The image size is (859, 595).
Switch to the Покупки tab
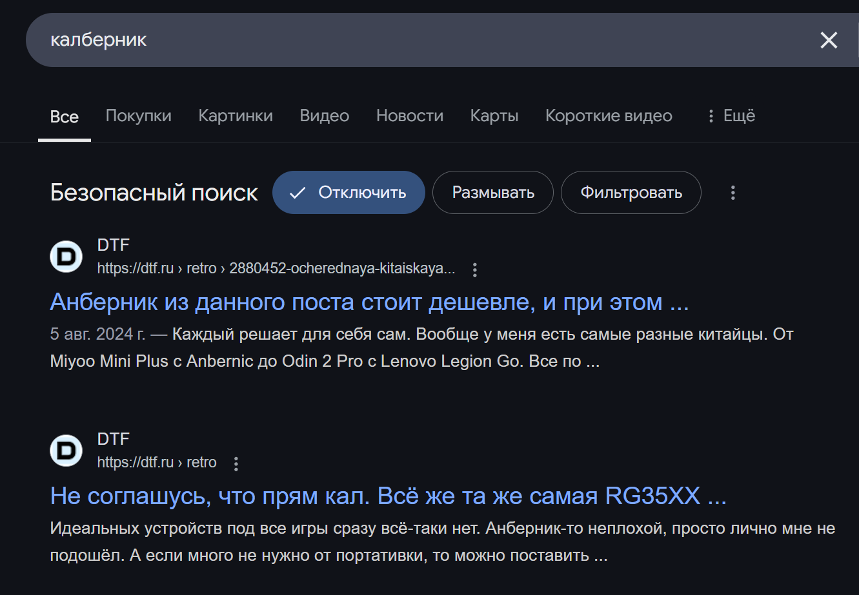pyautogui.click(x=139, y=116)
